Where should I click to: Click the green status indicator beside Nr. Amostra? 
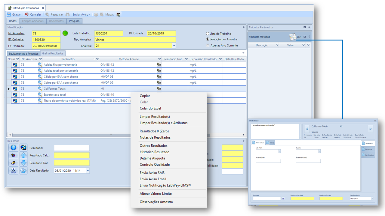coord(65,33)
